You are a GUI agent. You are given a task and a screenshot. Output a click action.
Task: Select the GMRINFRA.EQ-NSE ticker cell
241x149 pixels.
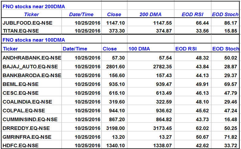27,137
